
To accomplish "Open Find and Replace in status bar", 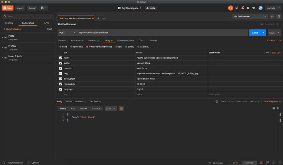I will (13, 163).
